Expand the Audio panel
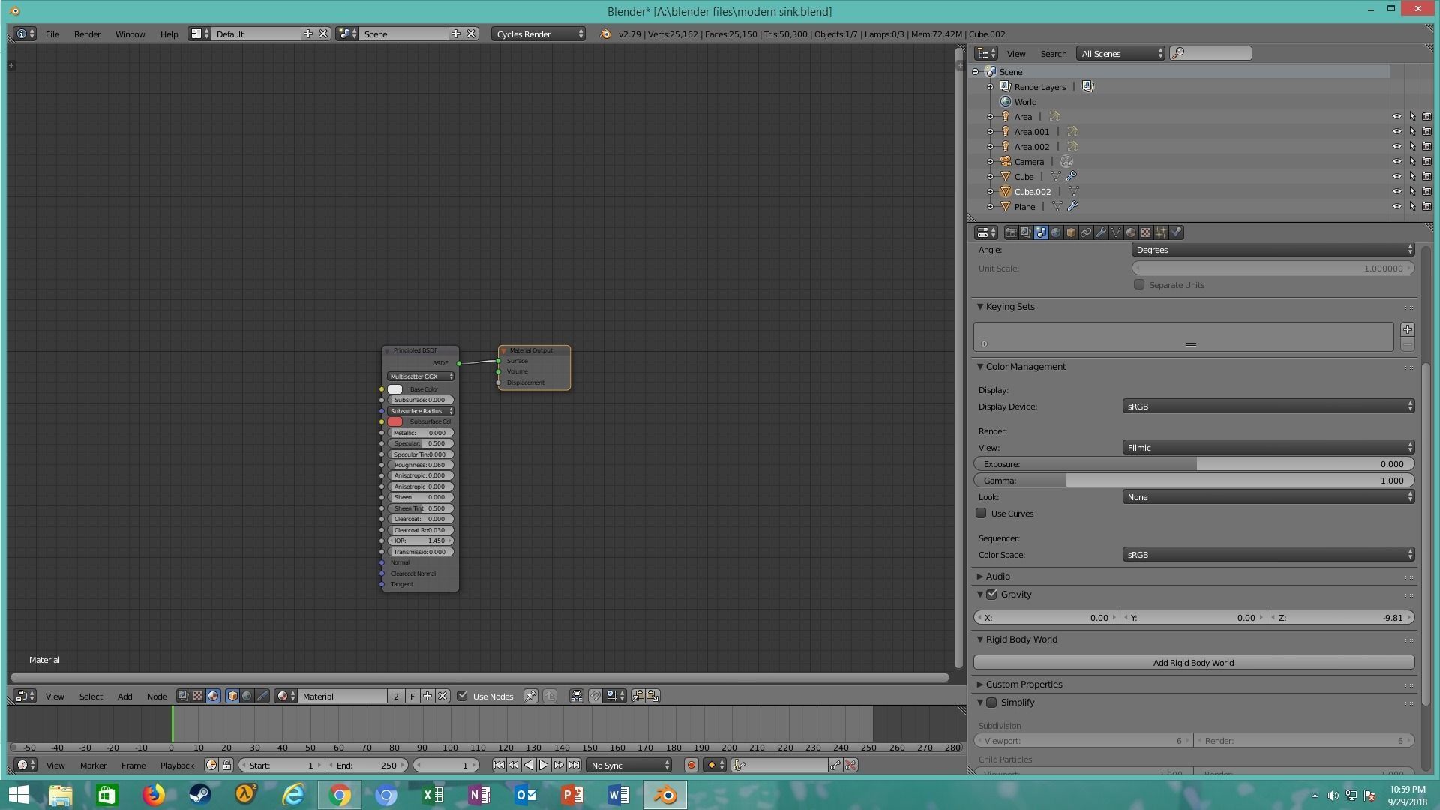Image resolution: width=1440 pixels, height=810 pixels. click(997, 577)
